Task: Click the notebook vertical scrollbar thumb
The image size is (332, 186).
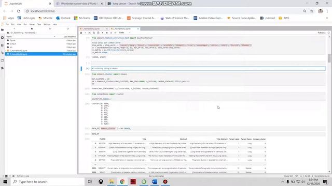Action: coord(329,58)
